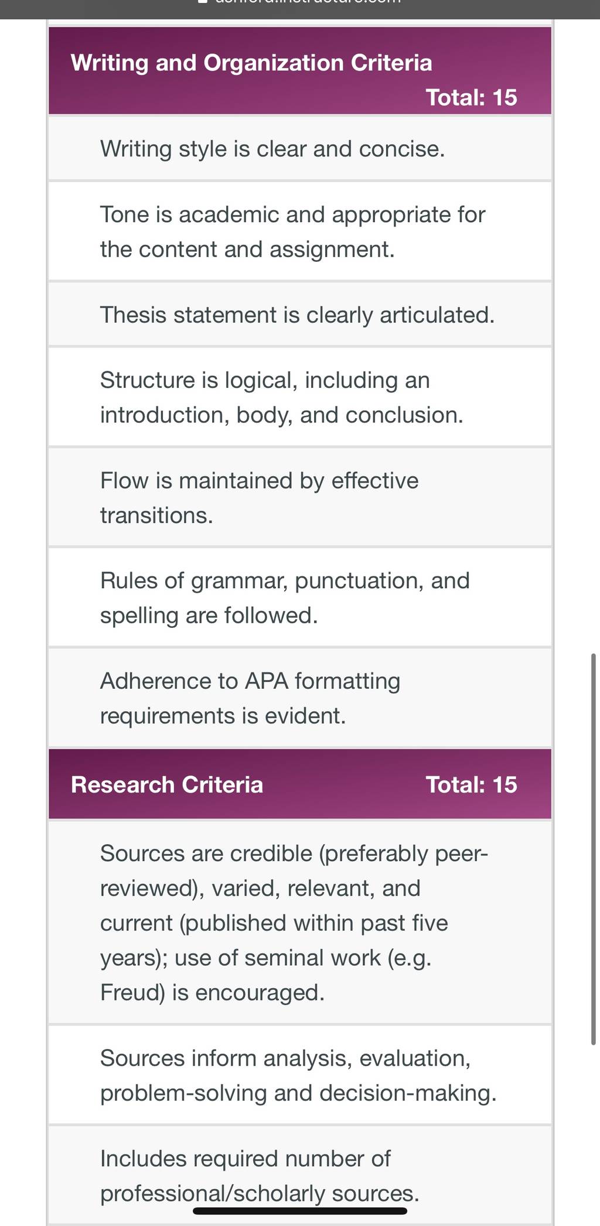
Task: Select the 'Adherence to APA formatting' row
Action: click(x=300, y=698)
